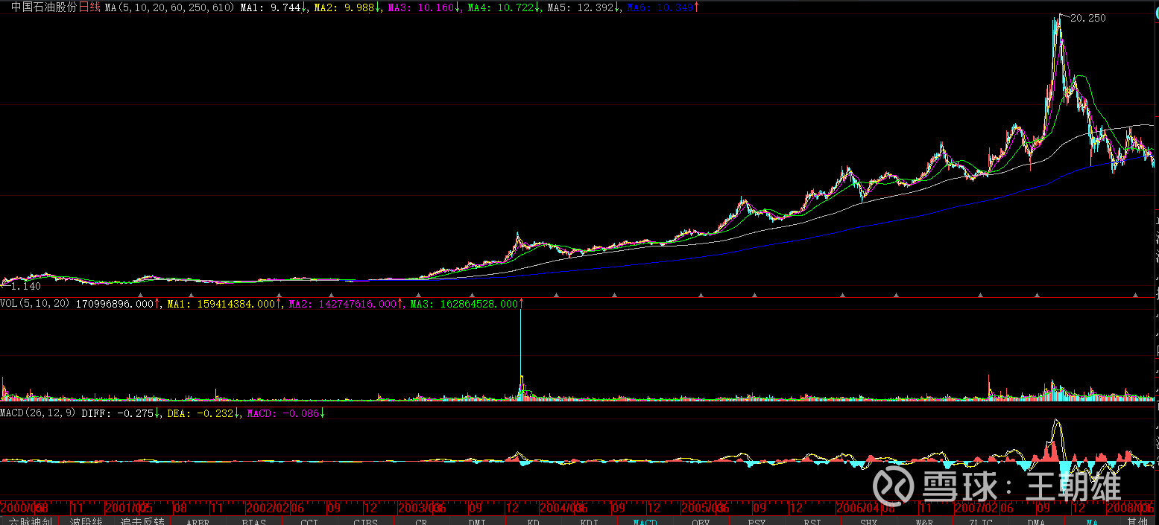Click the VOL(5,10,20) indicator label

pos(35,304)
